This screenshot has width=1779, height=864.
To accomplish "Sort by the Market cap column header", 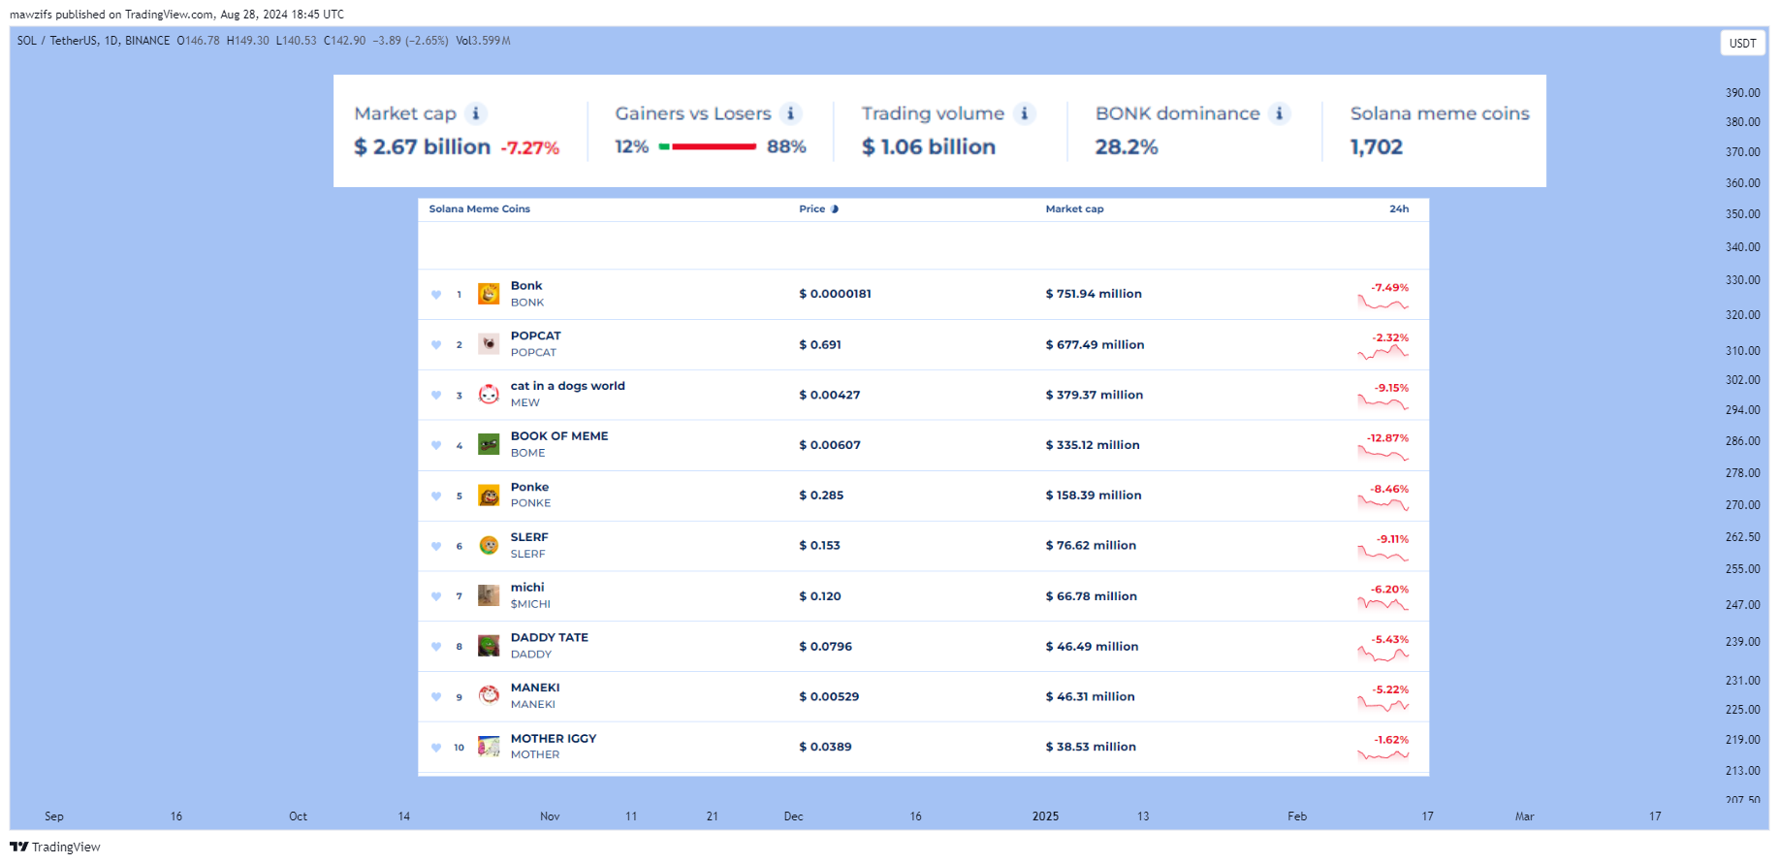I will [x=1074, y=209].
